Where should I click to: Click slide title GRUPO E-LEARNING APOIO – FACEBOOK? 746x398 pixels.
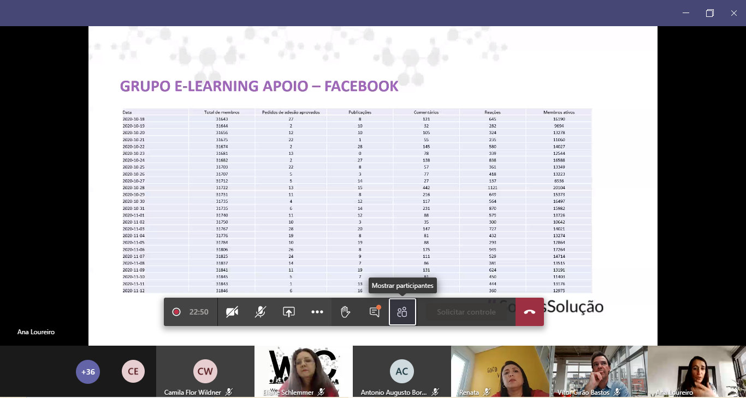coord(259,86)
